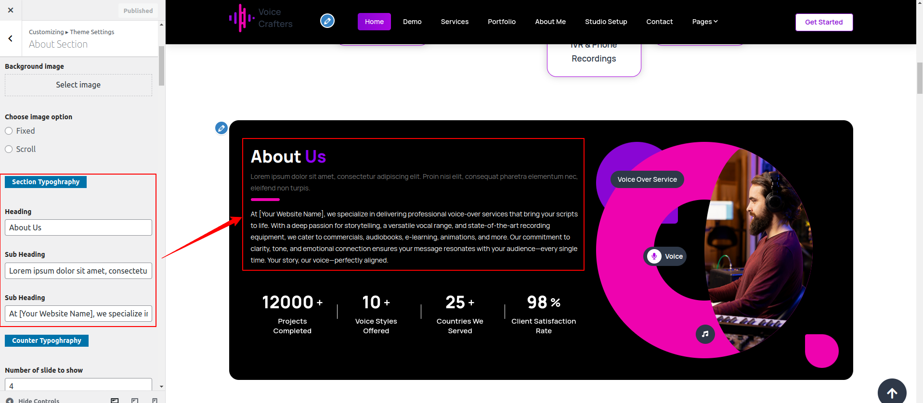The image size is (923, 403).
Task: Open the Services menu item
Action: 455,22
